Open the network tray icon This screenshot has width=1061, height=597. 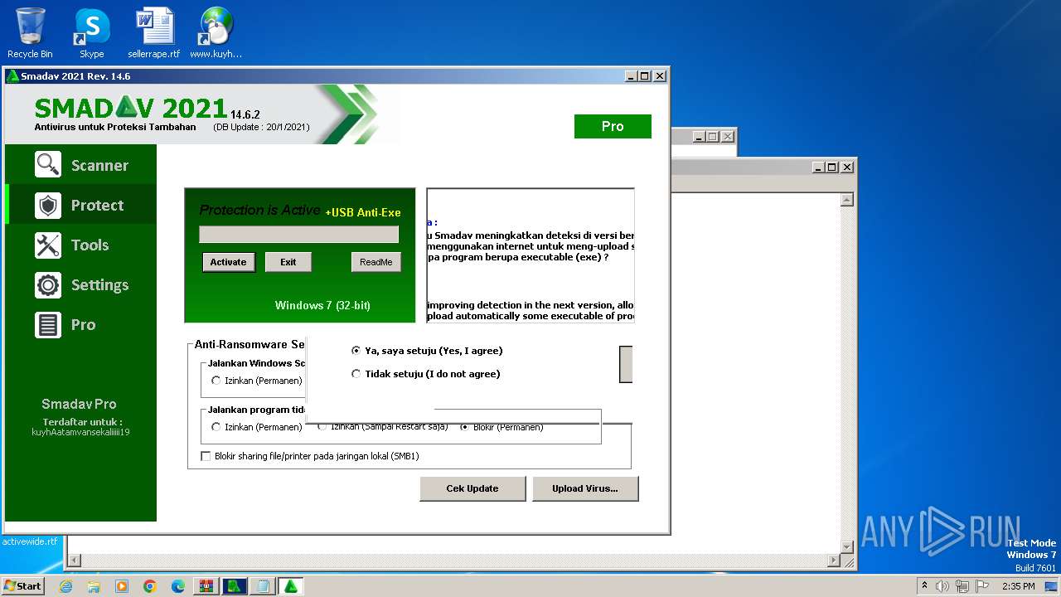(962, 586)
